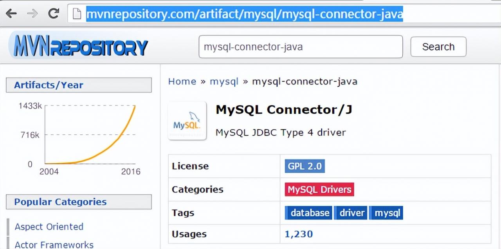Click the MySQL JDBC Type 4 driver description
The width and height of the screenshot is (501, 249).
tap(281, 133)
